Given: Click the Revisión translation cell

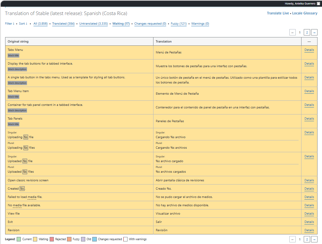Looking at the screenshot, I should pyautogui.click(x=161, y=230).
